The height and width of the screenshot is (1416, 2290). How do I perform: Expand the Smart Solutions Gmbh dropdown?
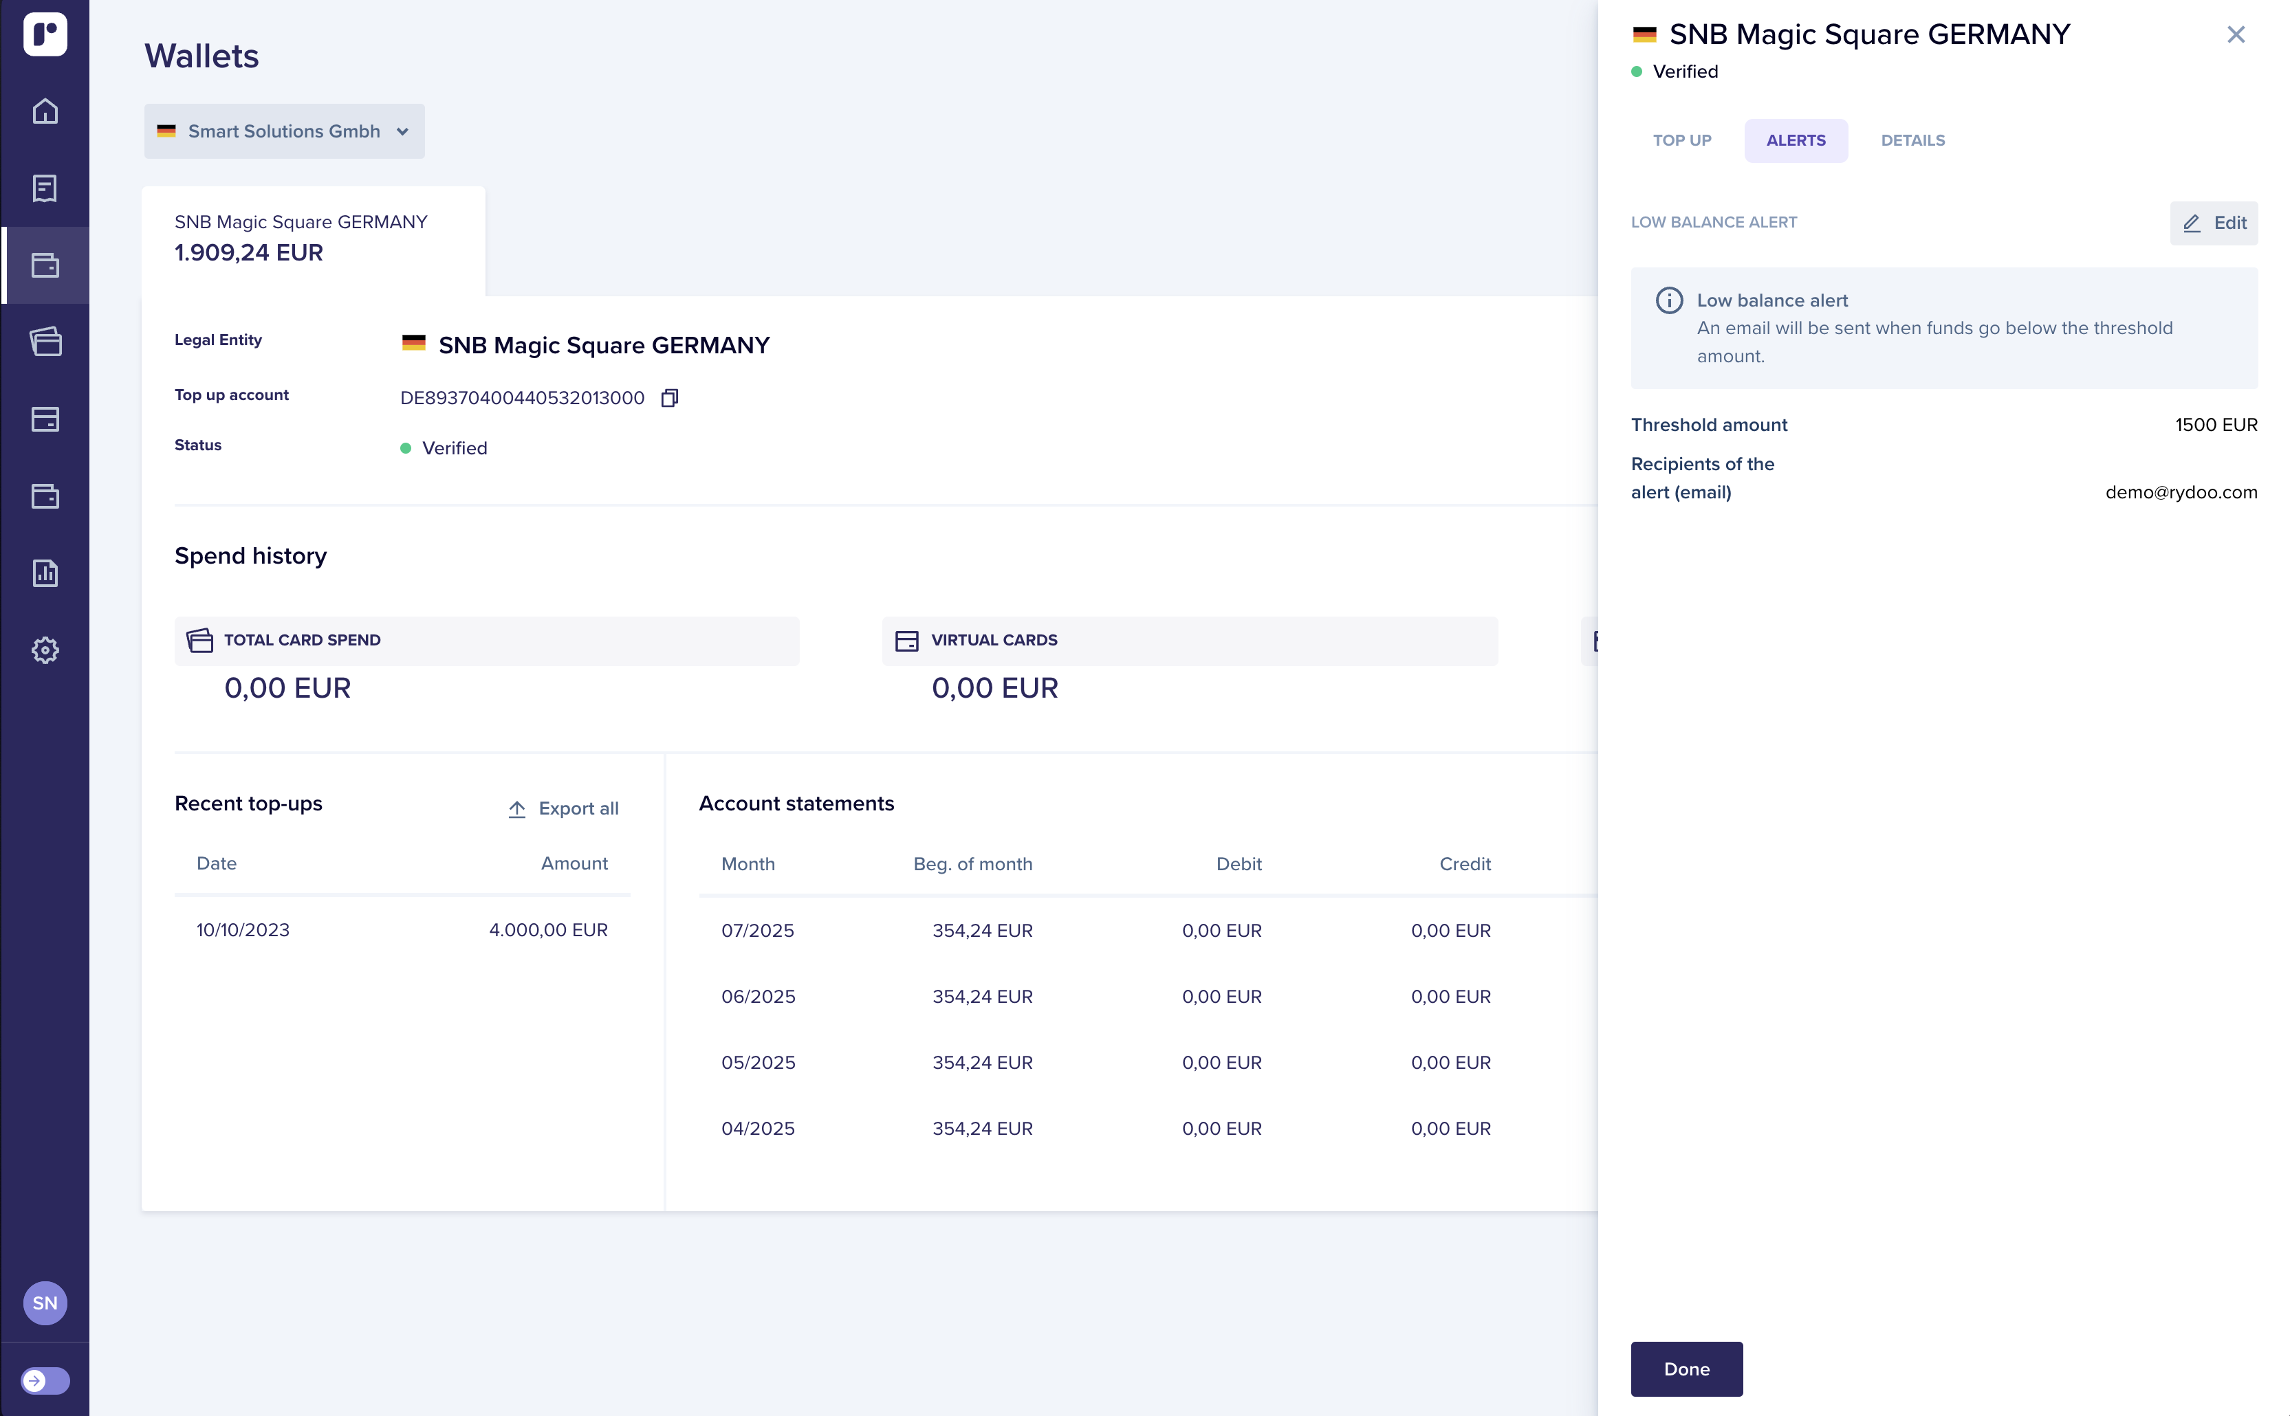pos(284,131)
